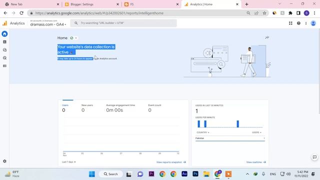Open Premiere Pro from taskbar
The height and width of the screenshot is (180, 320).
click(151, 174)
